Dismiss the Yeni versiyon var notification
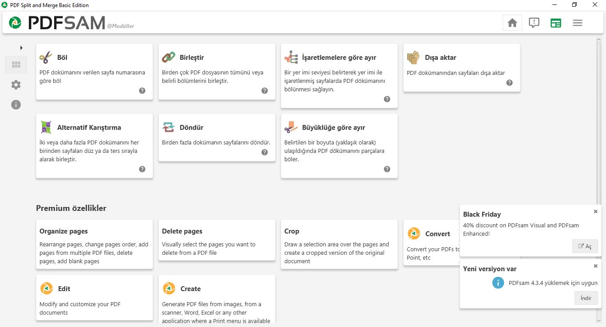The width and height of the screenshot is (606, 327). coord(596,266)
